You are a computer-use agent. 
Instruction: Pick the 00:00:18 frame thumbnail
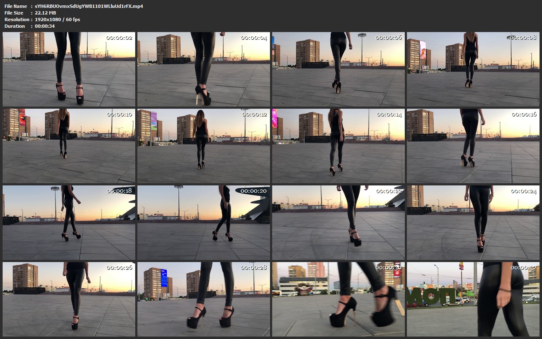click(69, 223)
